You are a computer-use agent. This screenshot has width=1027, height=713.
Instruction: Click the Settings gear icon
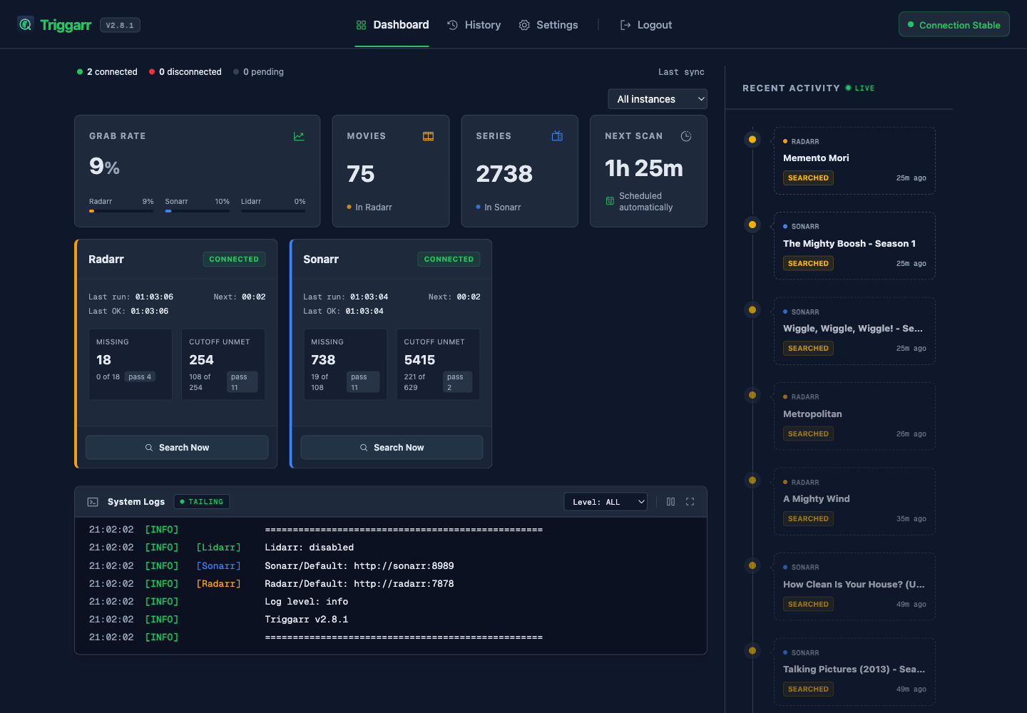click(524, 25)
